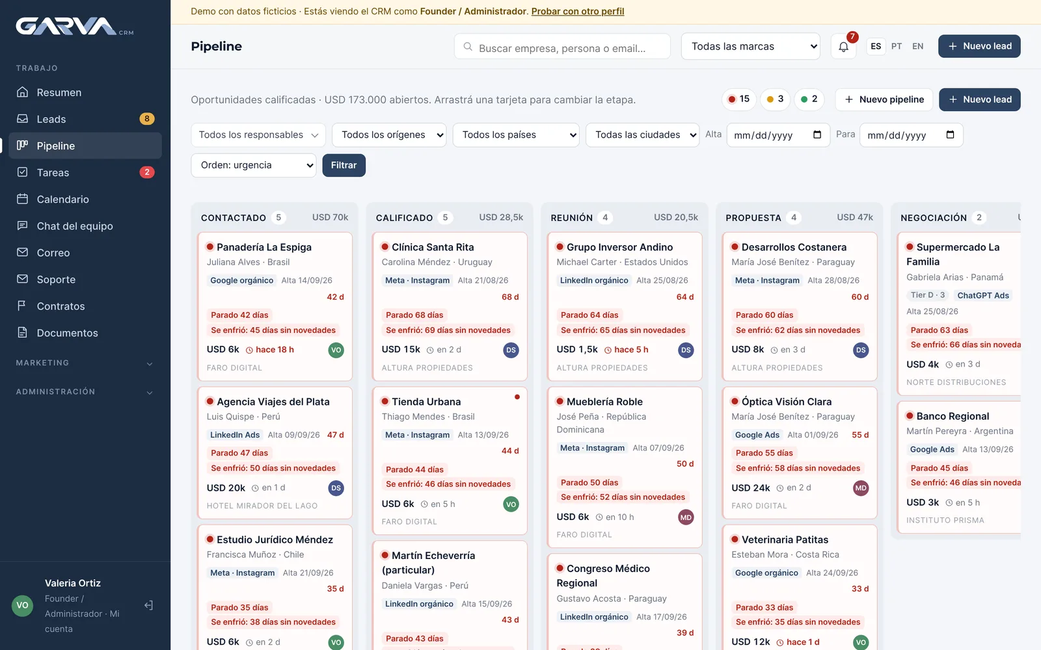The height and width of the screenshot is (650, 1041).
Task: Click the Correo envelope icon in sidebar
Action: 22,252
